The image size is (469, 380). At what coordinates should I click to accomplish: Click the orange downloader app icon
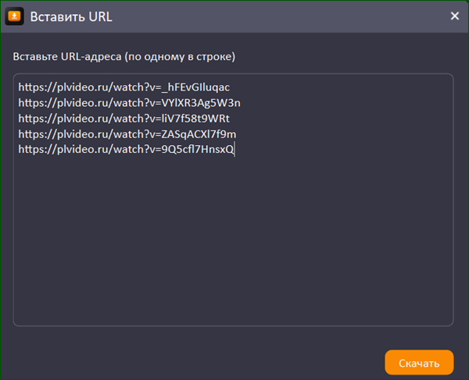point(14,16)
